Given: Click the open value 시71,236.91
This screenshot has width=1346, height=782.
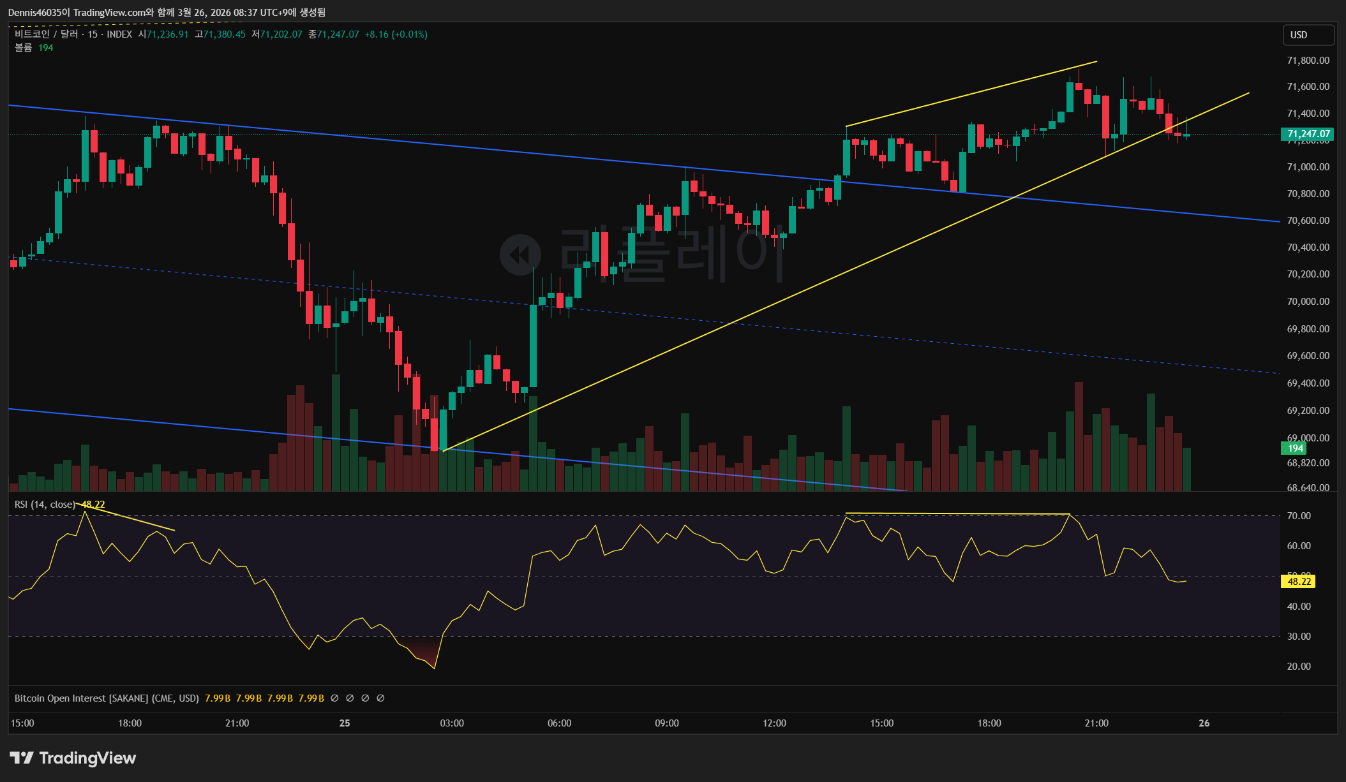Looking at the screenshot, I should point(163,34).
